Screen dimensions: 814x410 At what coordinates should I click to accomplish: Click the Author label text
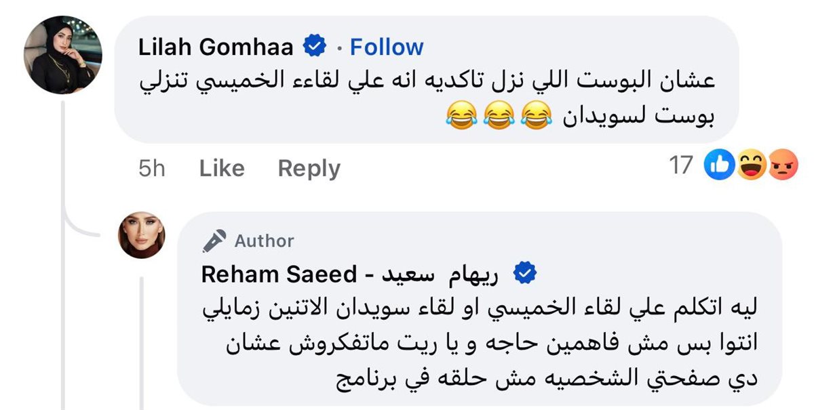point(264,241)
